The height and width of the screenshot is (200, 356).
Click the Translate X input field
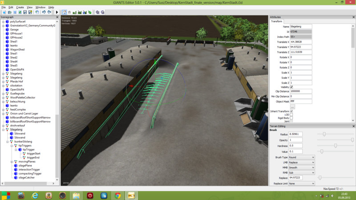pyautogui.click(x=300, y=42)
